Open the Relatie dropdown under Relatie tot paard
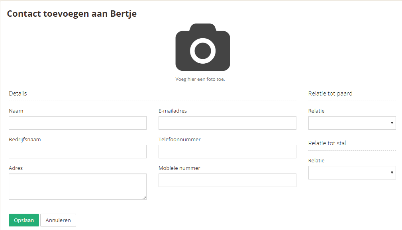The height and width of the screenshot is (230, 402). 352,123
